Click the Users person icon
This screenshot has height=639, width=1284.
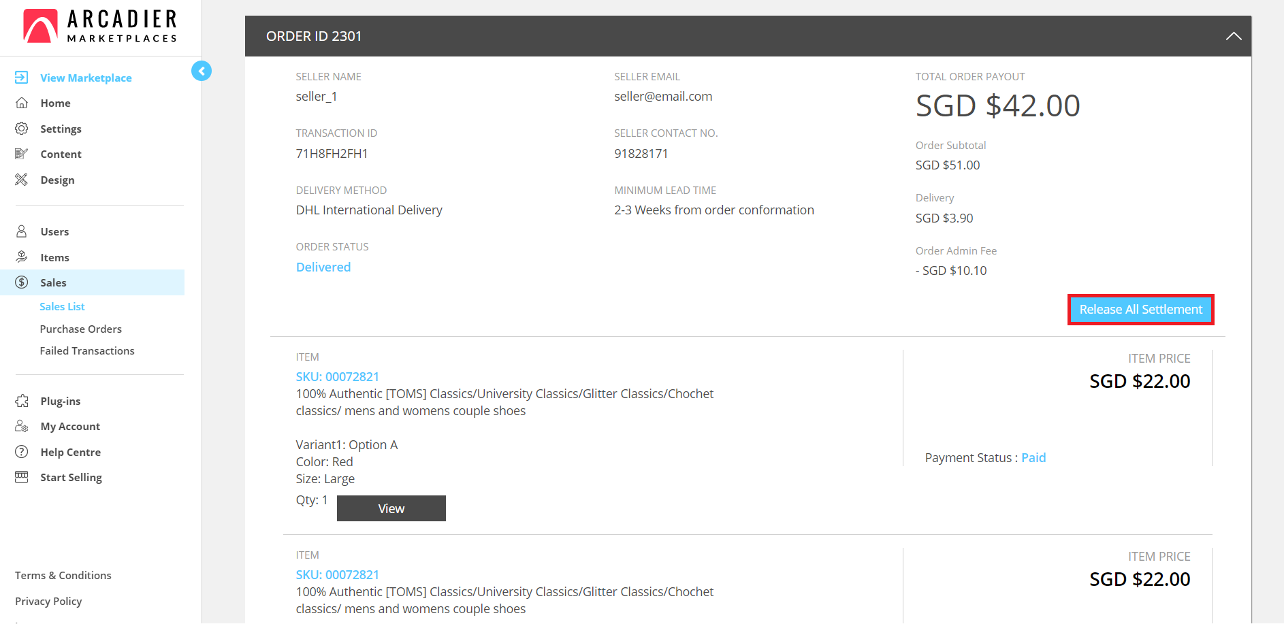[22, 231]
